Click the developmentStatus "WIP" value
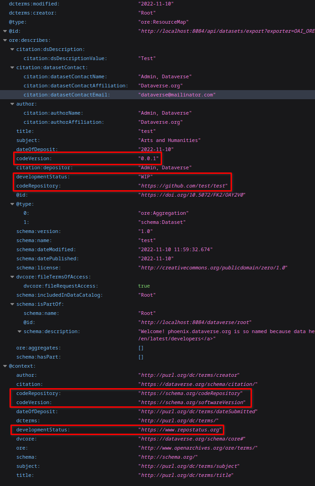 (x=145, y=177)
